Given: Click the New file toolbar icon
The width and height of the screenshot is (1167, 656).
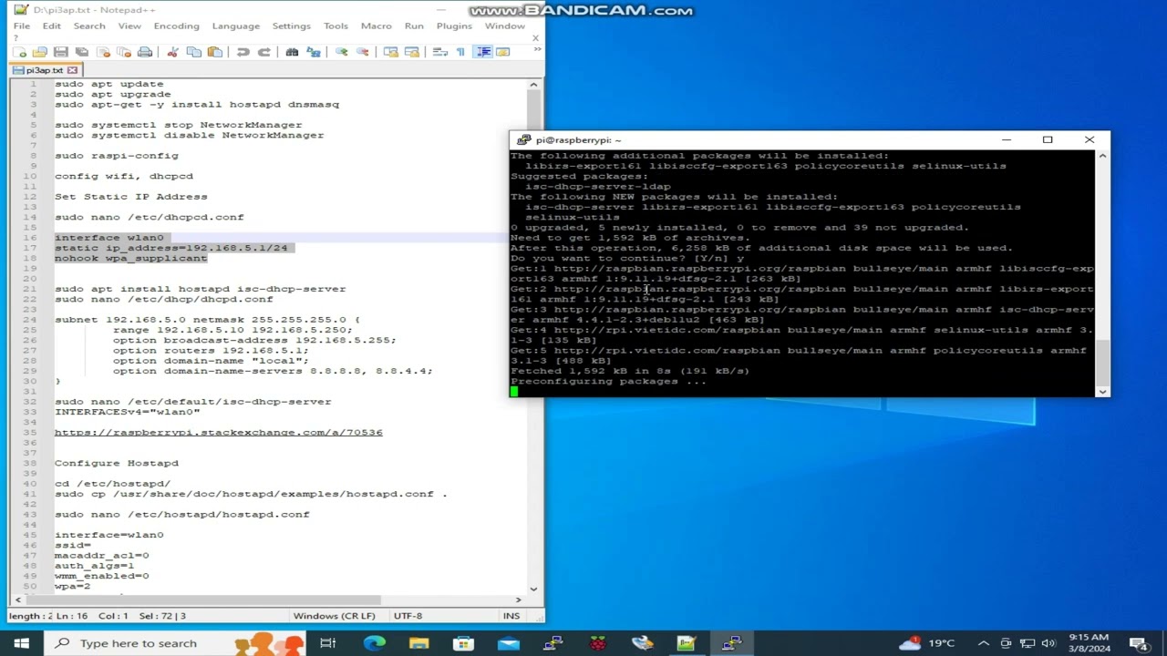Looking at the screenshot, I should [x=19, y=52].
